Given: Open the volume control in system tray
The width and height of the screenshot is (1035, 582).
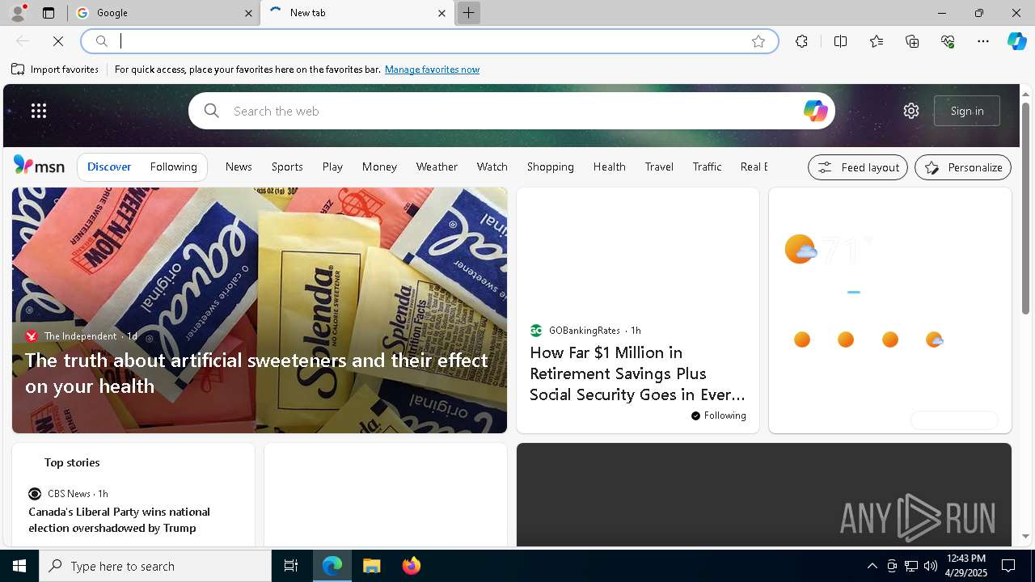Looking at the screenshot, I should coord(931,566).
